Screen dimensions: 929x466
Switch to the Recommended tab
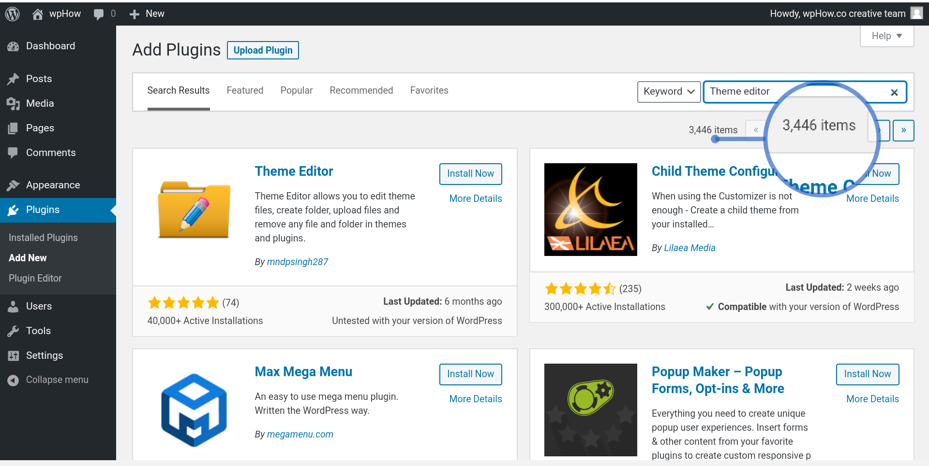(361, 91)
